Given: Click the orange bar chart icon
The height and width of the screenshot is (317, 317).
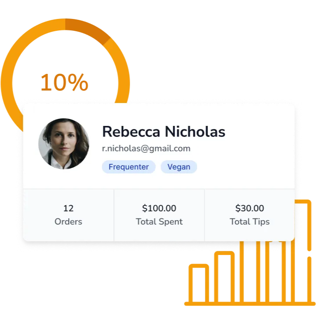Looking at the screenshot, I should (250, 252).
